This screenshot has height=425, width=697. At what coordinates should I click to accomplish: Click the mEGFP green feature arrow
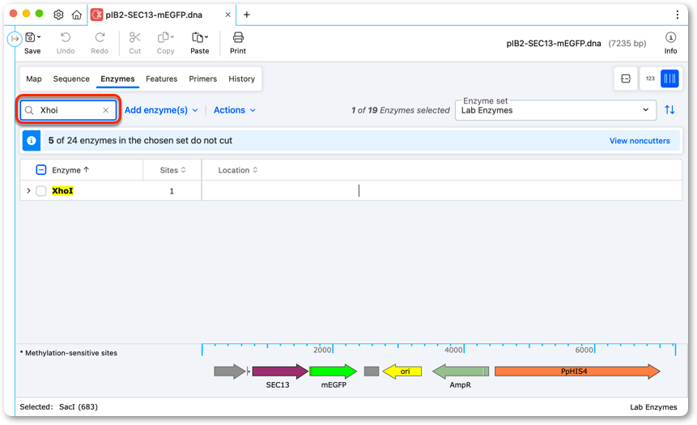(x=333, y=372)
